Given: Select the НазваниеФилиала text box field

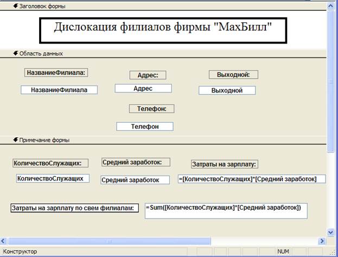Looking at the screenshot, I should coord(59,90).
